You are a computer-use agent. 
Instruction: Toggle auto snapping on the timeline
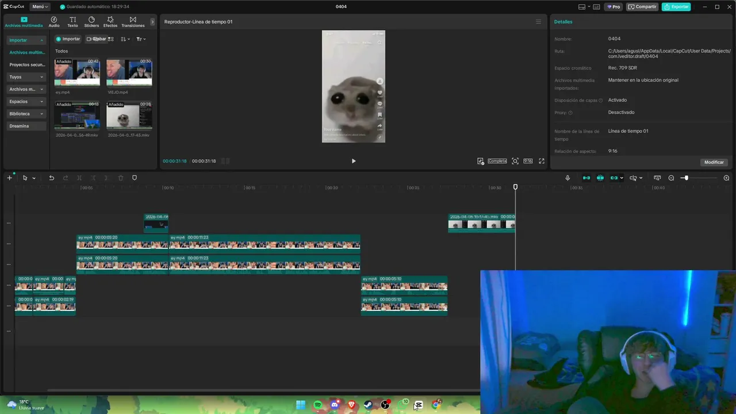(600, 178)
